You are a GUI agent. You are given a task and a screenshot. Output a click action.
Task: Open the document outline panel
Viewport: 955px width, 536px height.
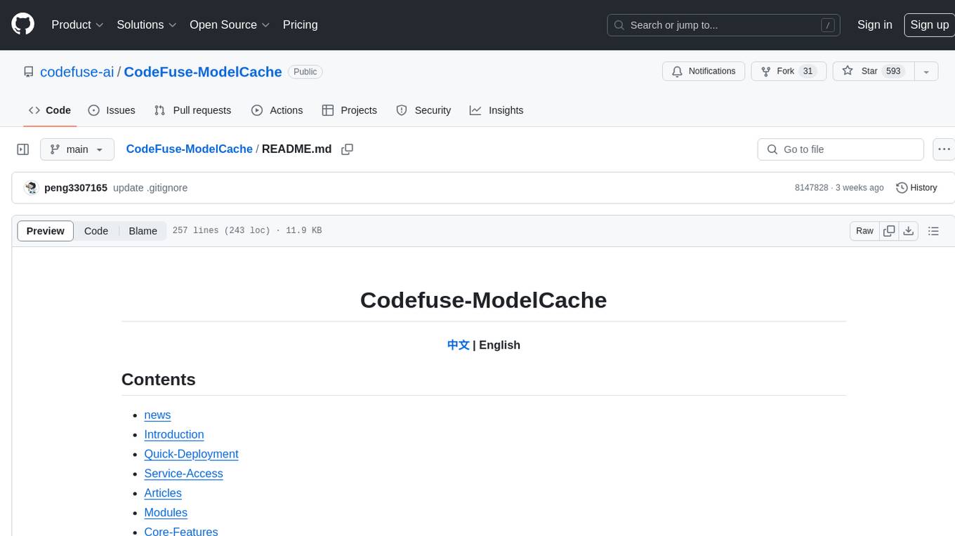click(x=933, y=231)
